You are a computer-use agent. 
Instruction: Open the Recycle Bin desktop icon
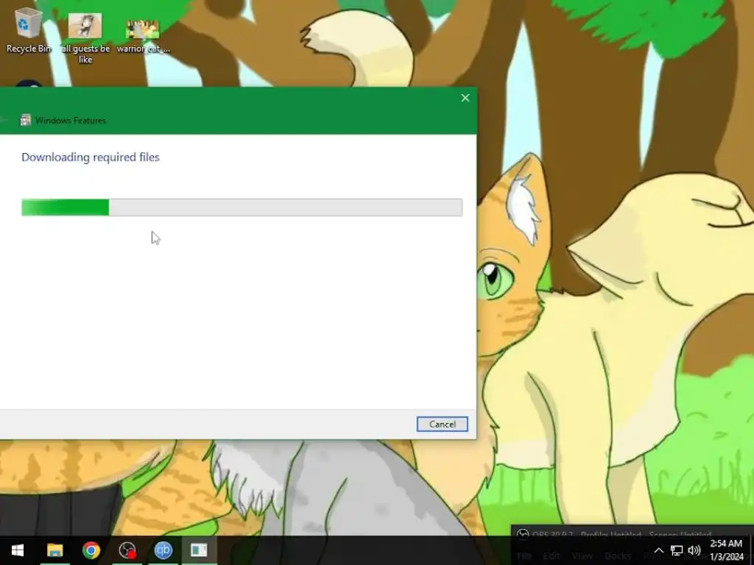pos(29,30)
